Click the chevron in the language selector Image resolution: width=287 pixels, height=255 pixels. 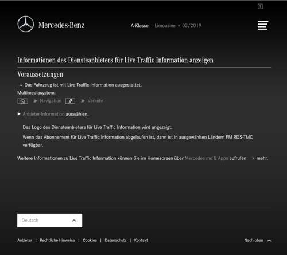[x=74, y=221]
